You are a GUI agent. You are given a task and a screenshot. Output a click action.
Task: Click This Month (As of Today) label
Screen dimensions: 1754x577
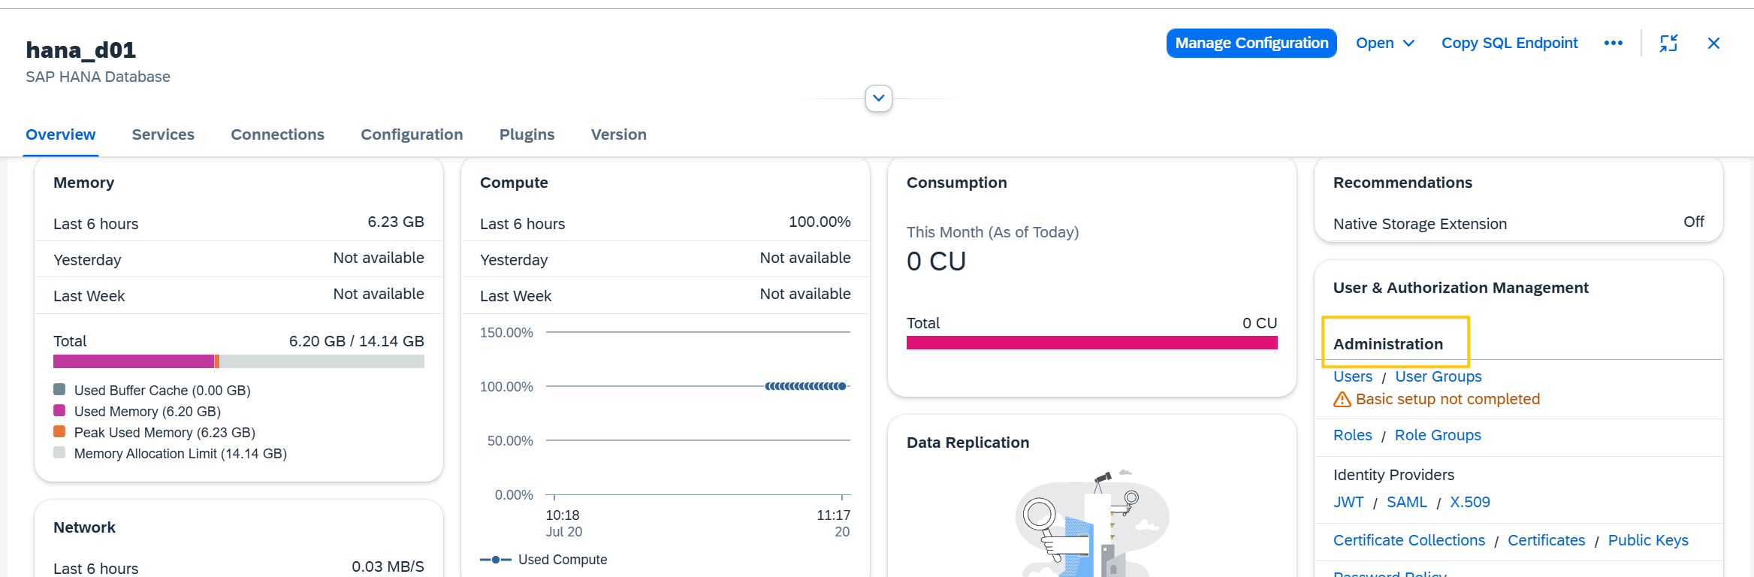coord(992,232)
